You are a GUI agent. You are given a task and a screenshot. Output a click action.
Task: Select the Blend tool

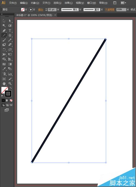[x=10, y=69]
